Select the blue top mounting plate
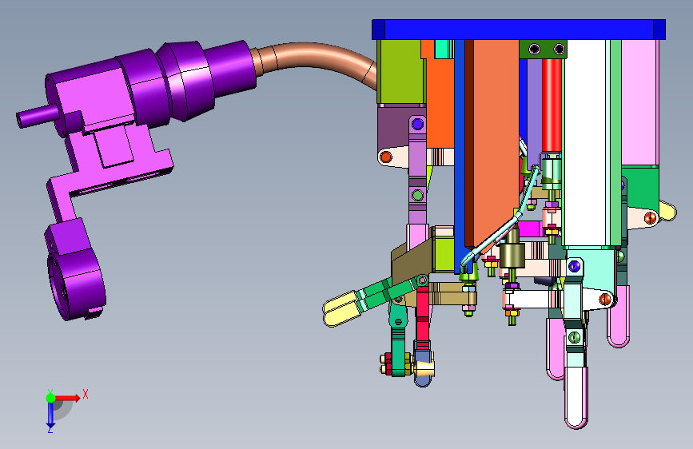This screenshot has height=449, width=693. coord(519,30)
